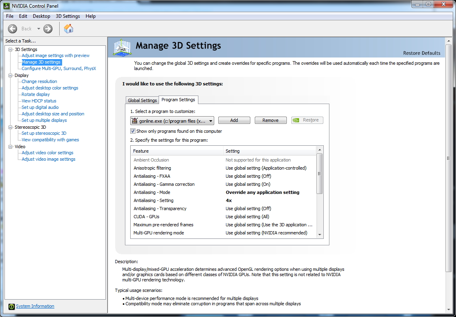Open the gonline.exe program dropdown

coord(172,121)
